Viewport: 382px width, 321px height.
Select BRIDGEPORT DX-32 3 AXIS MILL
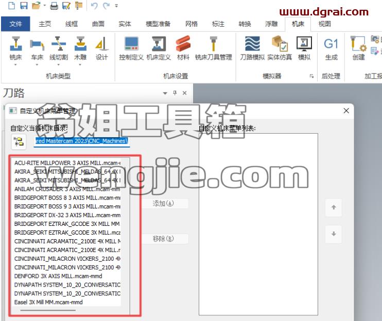coord(67,215)
